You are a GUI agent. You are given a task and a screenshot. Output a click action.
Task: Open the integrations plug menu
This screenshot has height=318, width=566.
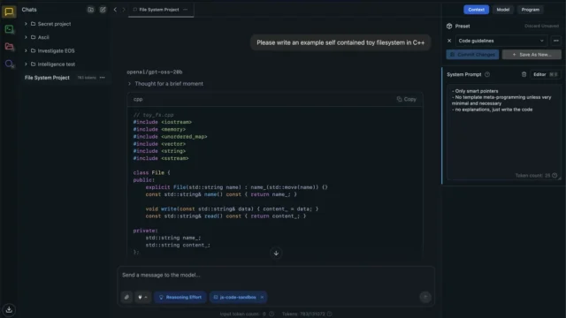(x=142, y=297)
